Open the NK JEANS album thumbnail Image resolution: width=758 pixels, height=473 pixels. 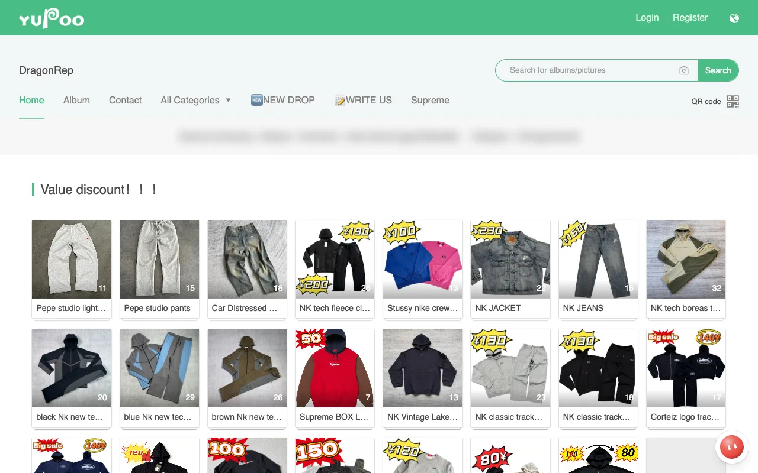598,259
